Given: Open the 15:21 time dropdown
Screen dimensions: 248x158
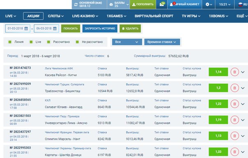Looking at the screenshot, I should click(225, 5).
